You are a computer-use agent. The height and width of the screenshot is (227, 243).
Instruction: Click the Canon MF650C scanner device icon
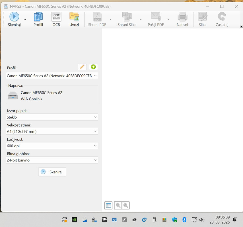[13, 96]
